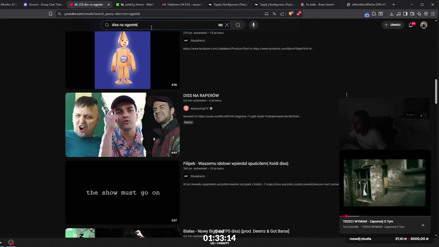Screen dimensions: 439x247
Task: Toggle the browser sidebar panel icon
Action: pyautogui.click(x=405, y=14)
